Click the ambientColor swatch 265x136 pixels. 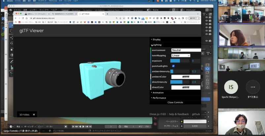coord(185,77)
